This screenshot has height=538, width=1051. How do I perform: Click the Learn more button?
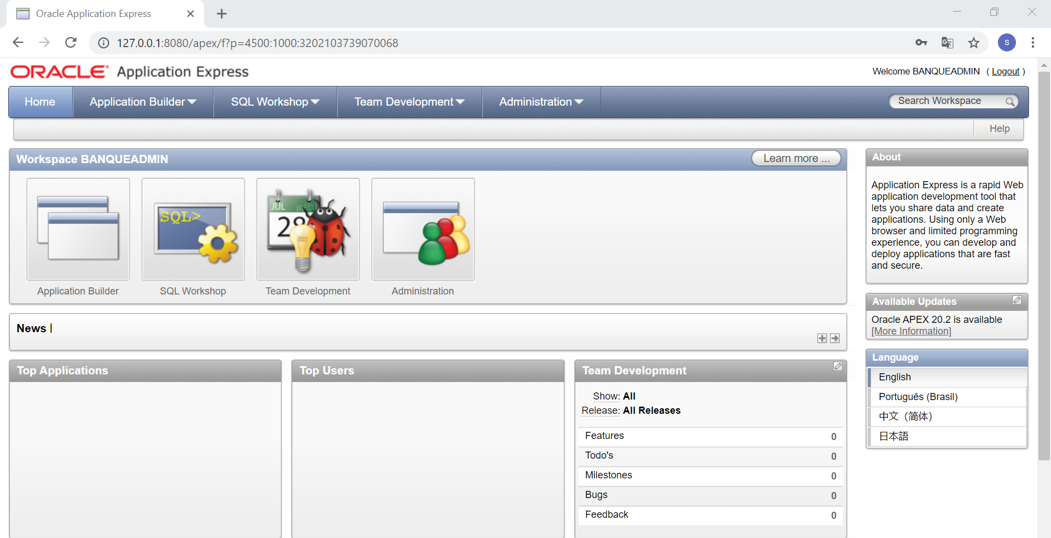click(x=796, y=158)
